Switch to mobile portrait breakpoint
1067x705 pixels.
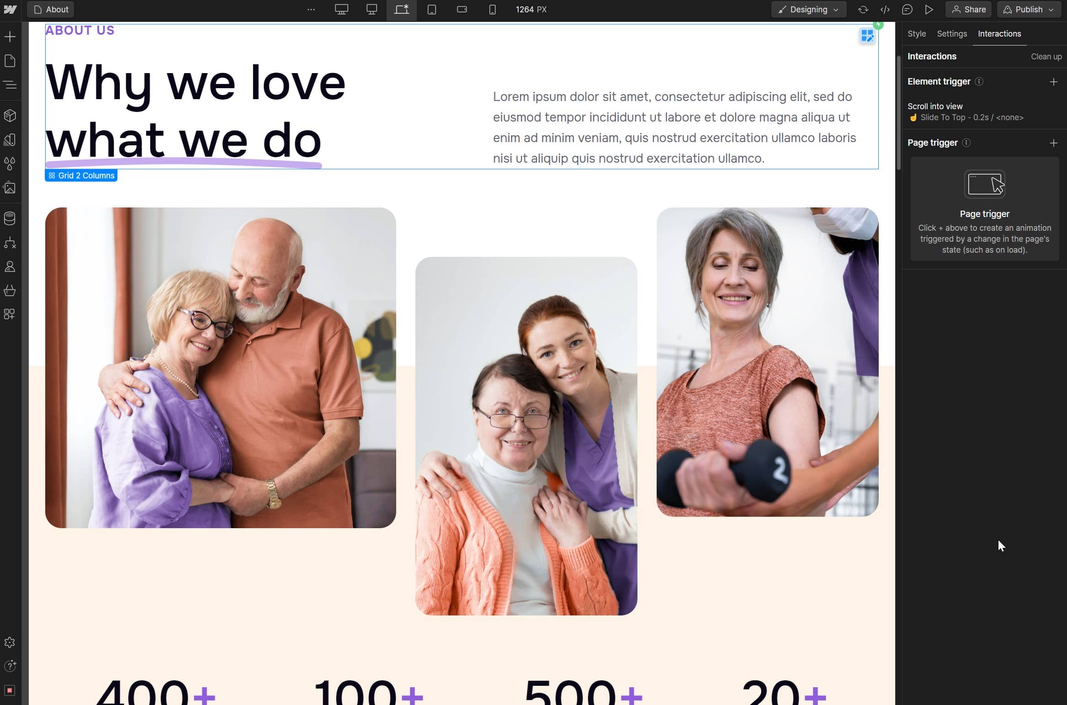pyautogui.click(x=492, y=9)
